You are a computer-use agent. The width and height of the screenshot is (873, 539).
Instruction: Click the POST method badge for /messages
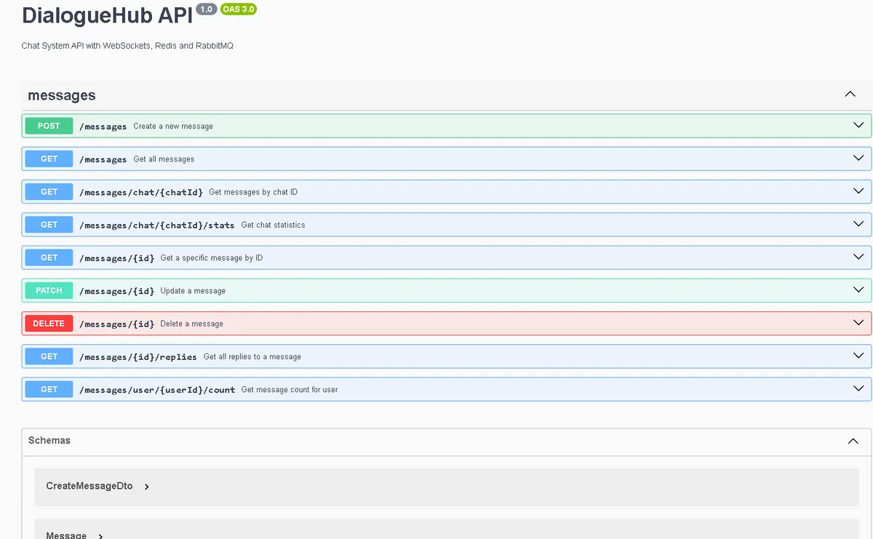pyautogui.click(x=49, y=126)
